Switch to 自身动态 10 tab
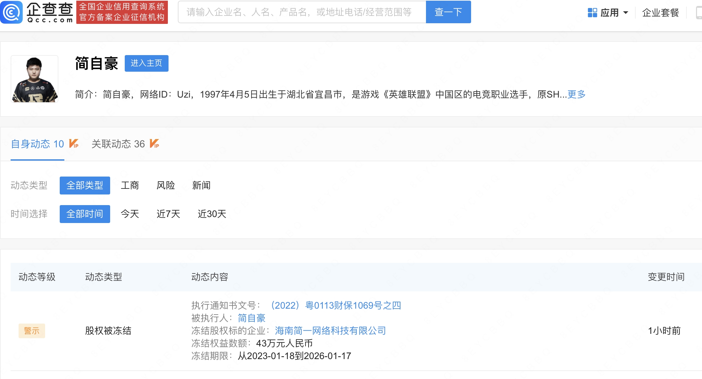 coord(37,144)
